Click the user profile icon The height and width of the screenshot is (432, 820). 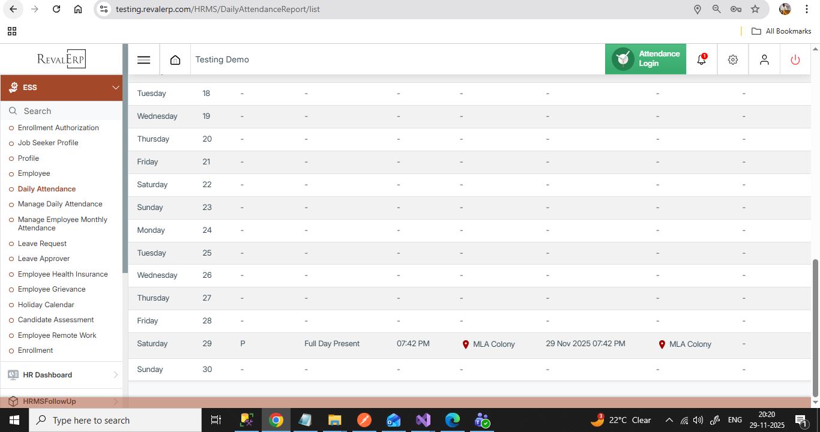(x=764, y=59)
